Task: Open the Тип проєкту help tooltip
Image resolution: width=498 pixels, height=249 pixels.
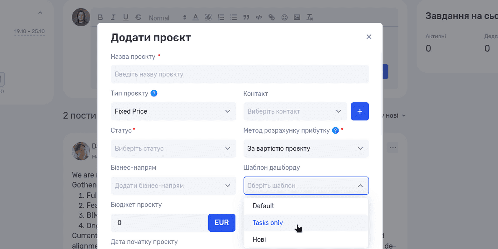Action: pyautogui.click(x=154, y=93)
